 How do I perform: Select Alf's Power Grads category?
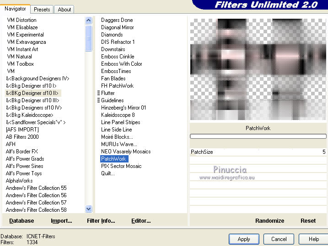point(25,159)
